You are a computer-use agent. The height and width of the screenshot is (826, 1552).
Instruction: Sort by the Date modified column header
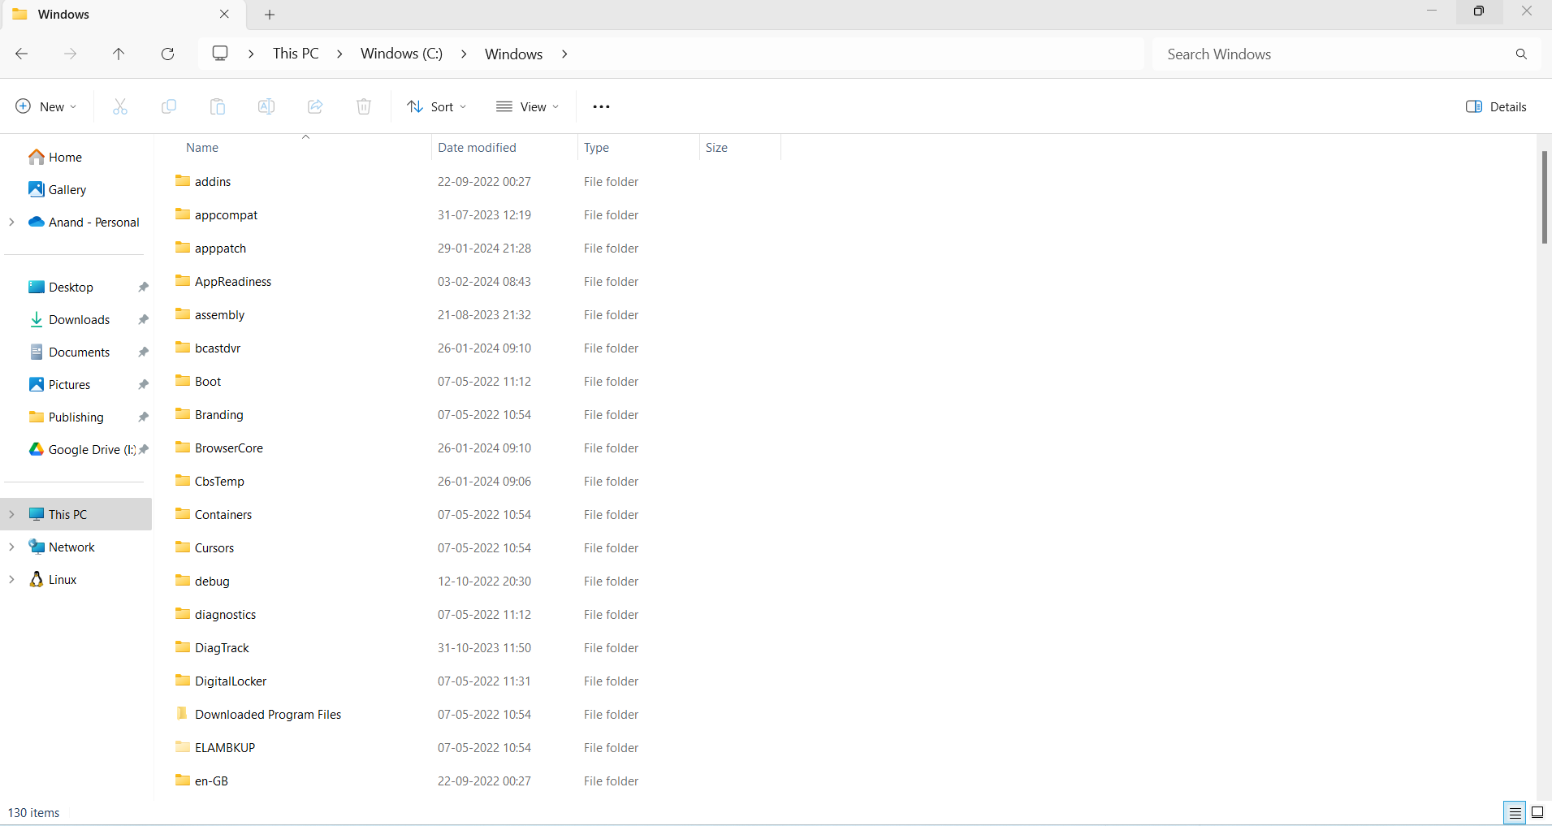(x=477, y=148)
